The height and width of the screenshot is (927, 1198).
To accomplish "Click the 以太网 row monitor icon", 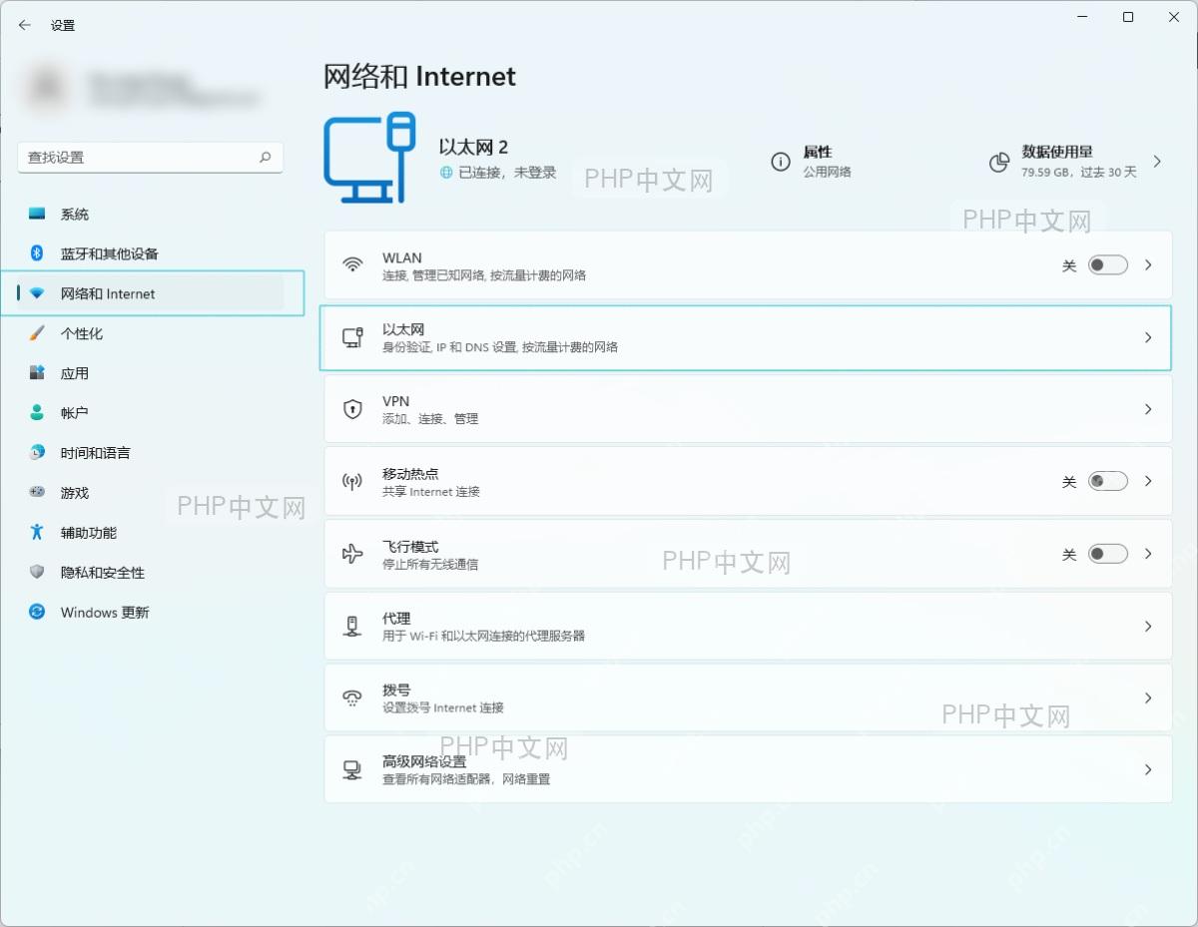I will pyautogui.click(x=352, y=337).
